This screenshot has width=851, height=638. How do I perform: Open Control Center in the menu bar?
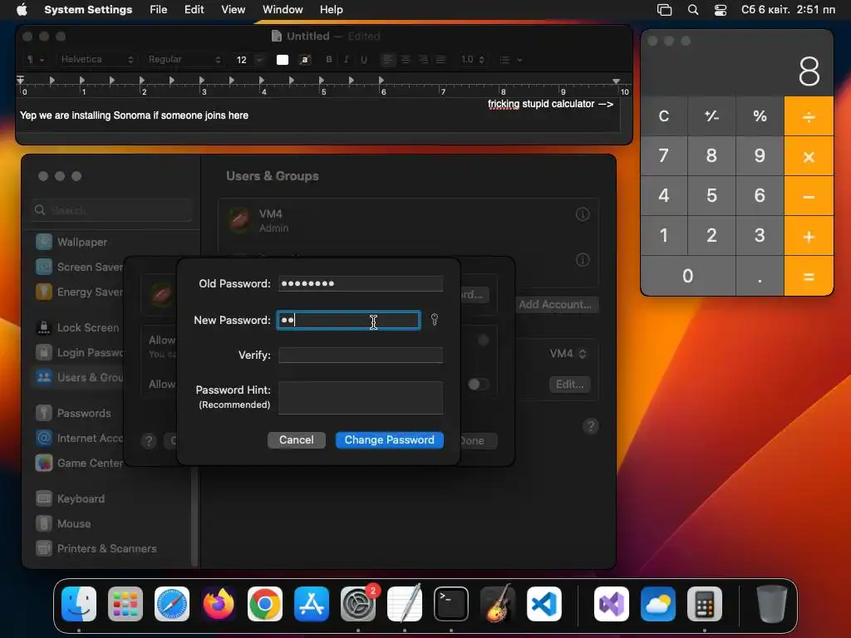coord(721,10)
